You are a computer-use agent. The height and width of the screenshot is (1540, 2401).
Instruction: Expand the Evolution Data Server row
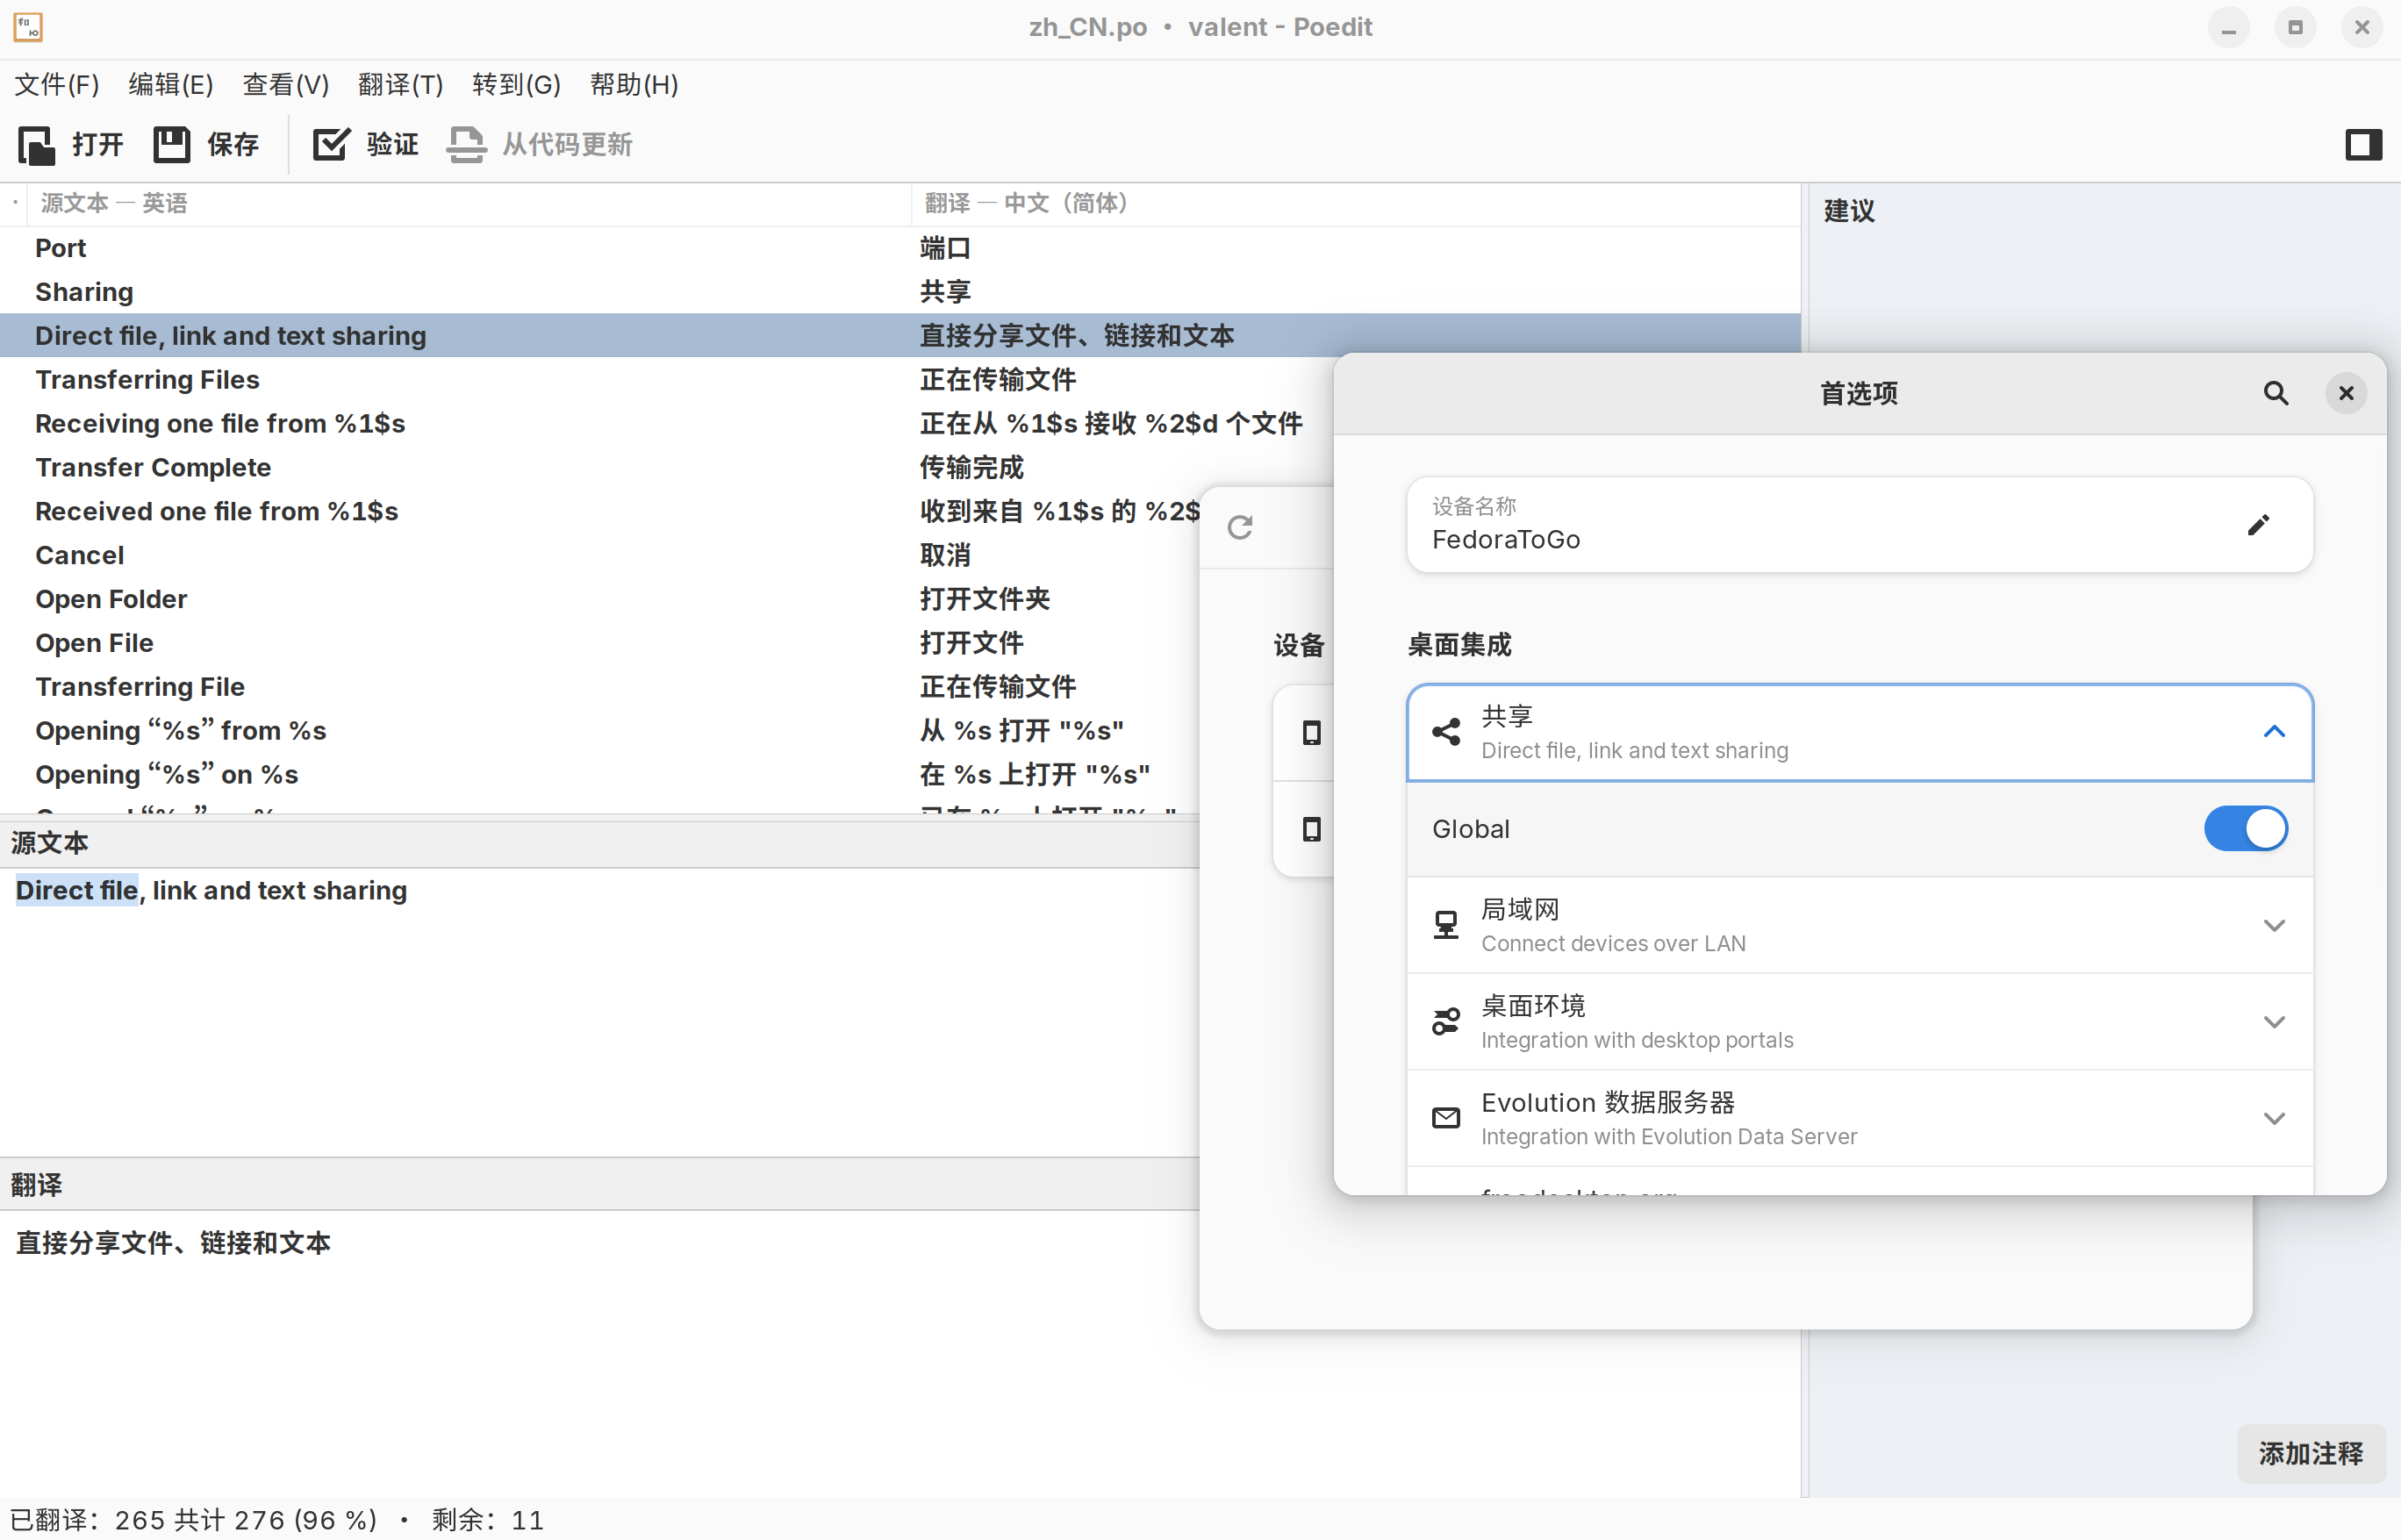pyautogui.click(x=2273, y=1118)
